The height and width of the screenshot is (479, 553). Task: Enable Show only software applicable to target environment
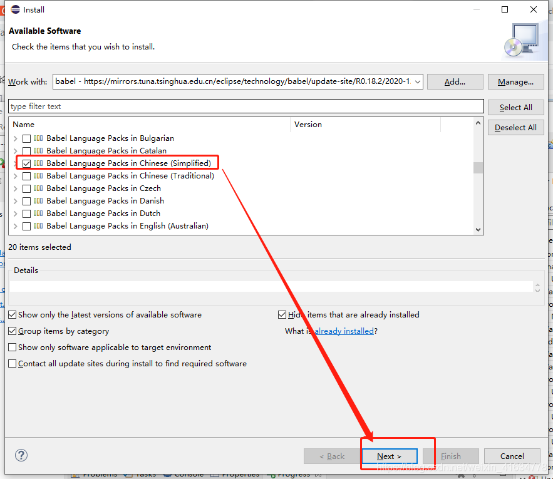click(x=13, y=347)
